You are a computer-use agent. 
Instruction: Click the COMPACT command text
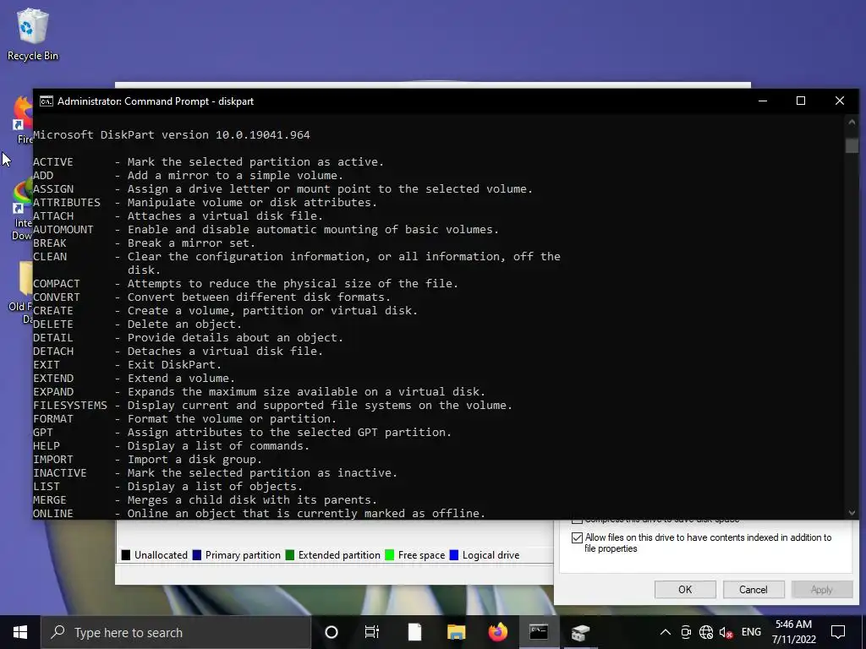tap(57, 284)
